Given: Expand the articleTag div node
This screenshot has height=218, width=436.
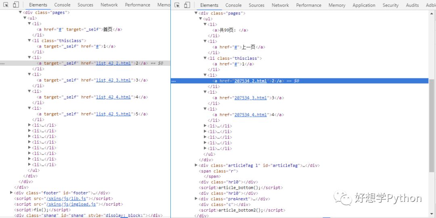Looking at the screenshot, I should click(x=196, y=165).
